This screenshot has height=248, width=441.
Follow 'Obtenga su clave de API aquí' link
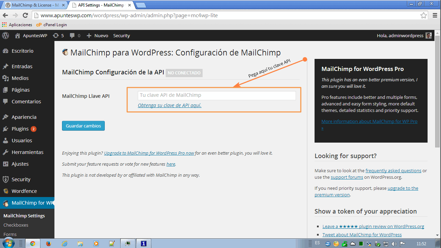pos(170,105)
